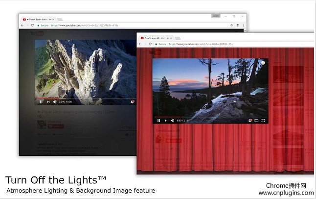Go forward in the Planet Earth browser window
The image size is (316, 199).
click(x=27, y=25)
